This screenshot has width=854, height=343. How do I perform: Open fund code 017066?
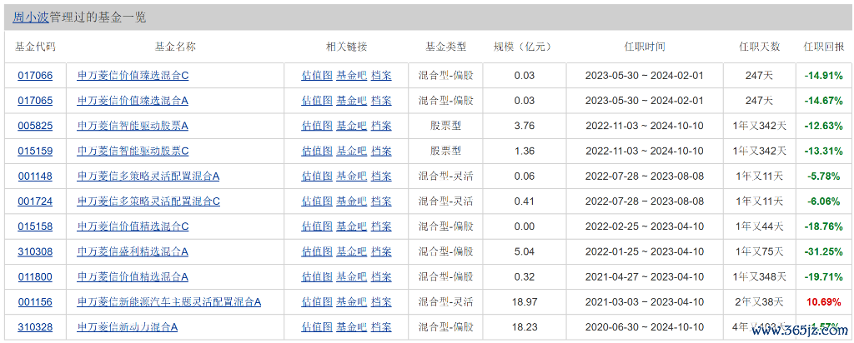pos(35,76)
